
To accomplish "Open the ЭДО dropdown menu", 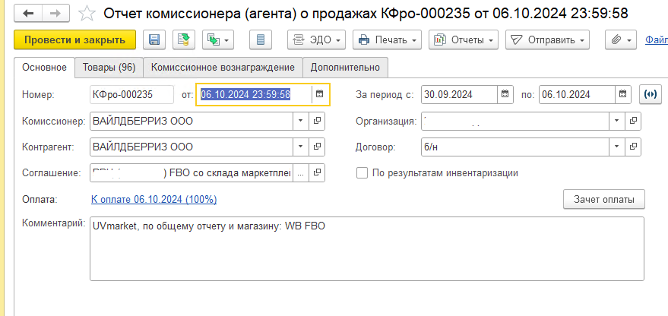I will coord(317,40).
